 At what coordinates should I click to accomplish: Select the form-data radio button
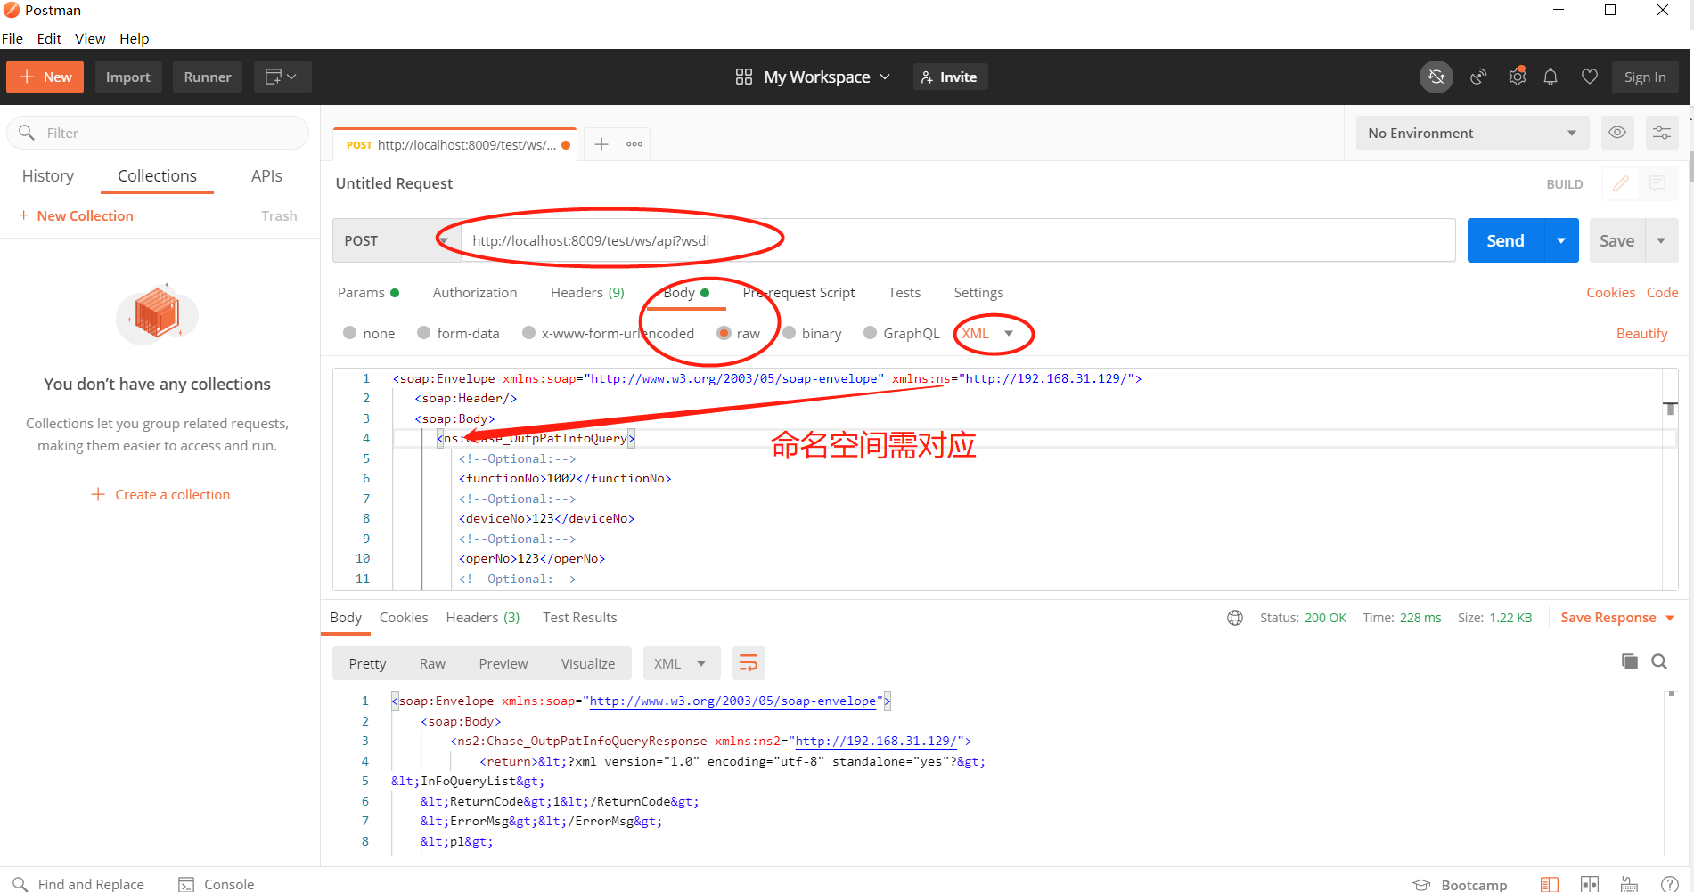coord(424,333)
